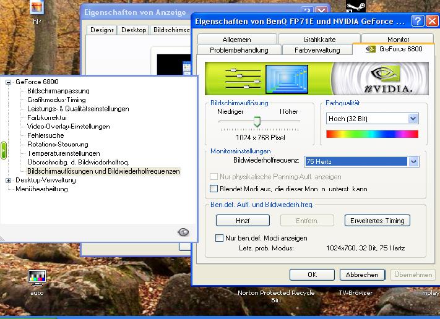
Task: Select the GeForce 6800 tab
Action: tap(394, 49)
